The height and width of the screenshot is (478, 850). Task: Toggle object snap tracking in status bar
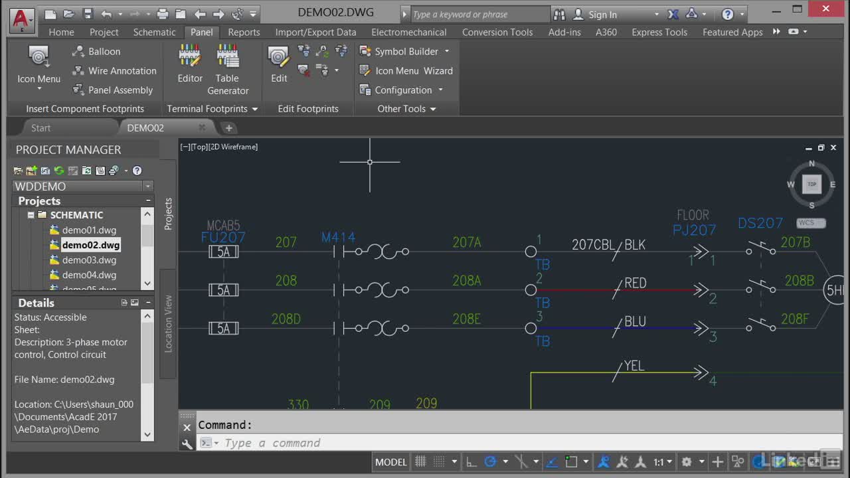(552, 461)
